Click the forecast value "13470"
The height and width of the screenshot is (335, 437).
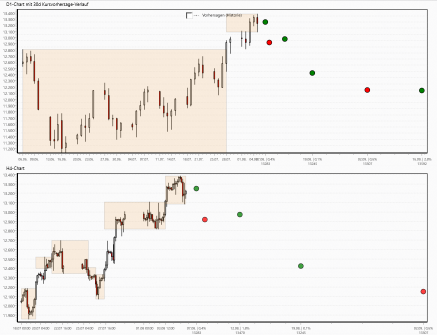[x=240, y=333]
